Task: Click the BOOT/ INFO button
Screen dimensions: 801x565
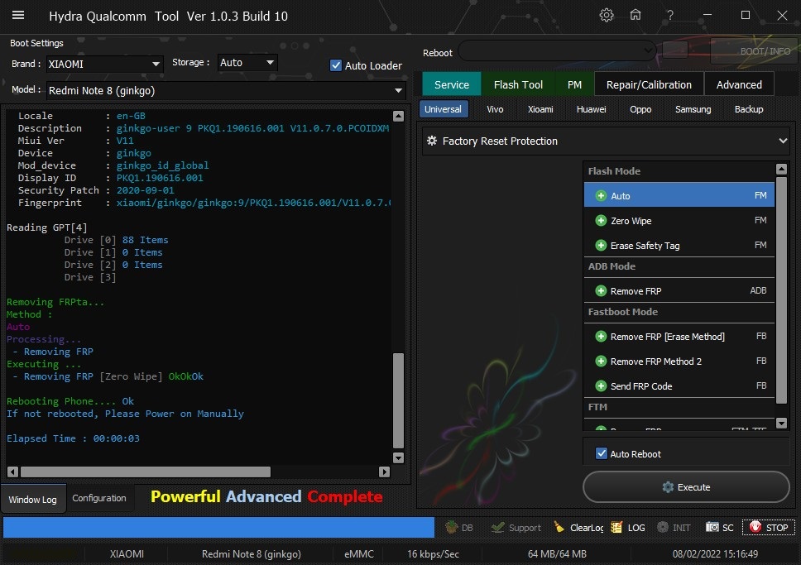Action: 755,51
